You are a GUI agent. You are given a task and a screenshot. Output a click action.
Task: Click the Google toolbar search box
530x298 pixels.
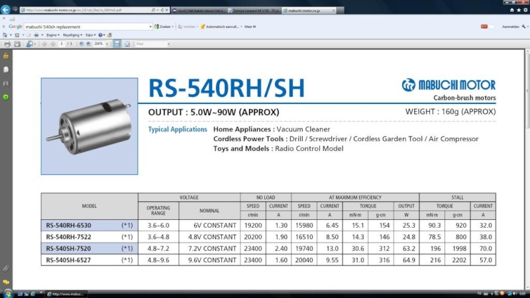pos(86,26)
